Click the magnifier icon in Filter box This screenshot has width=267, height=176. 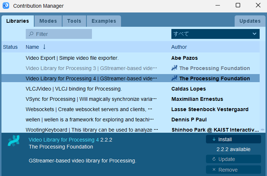click(31, 34)
